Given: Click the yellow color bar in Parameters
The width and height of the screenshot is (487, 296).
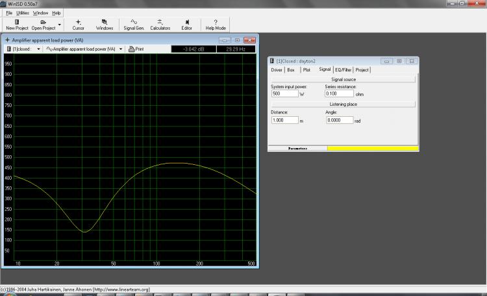Looking at the screenshot, I should click(373, 148).
